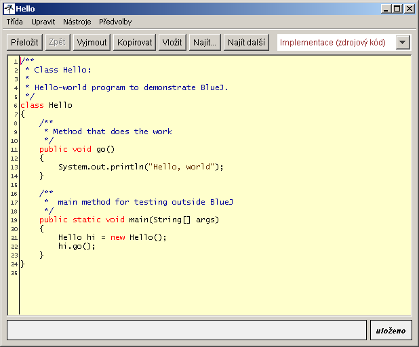Cut selection with Vyjmout button
This screenshot has width=419, height=347.
92,42
